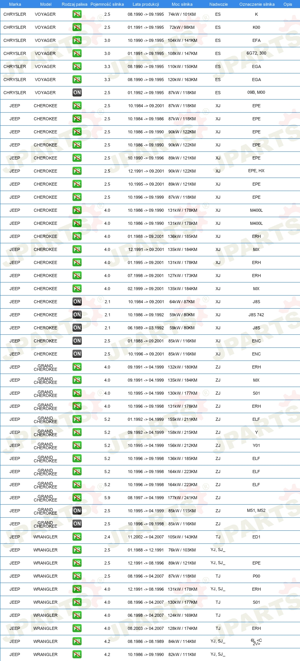The width and height of the screenshot is (300, 661).
Task: Select engine code cell 6G72, 300
Action: (257, 53)
